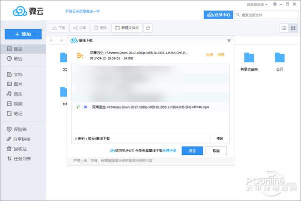301x201 pixels.
Task: Click the back navigation arrow
Action: [x=51, y=40]
